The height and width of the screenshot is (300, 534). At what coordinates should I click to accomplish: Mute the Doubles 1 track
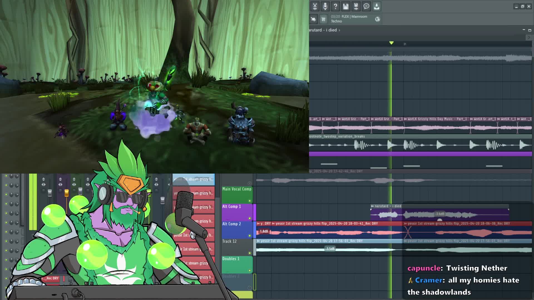coord(249,271)
